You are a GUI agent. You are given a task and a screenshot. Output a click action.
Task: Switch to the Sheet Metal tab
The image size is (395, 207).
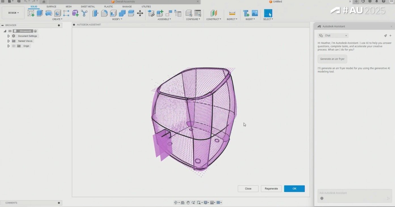click(x=88, y=7)
